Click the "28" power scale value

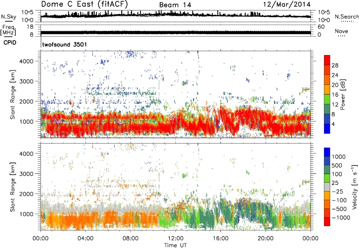(x=335, y=65)
